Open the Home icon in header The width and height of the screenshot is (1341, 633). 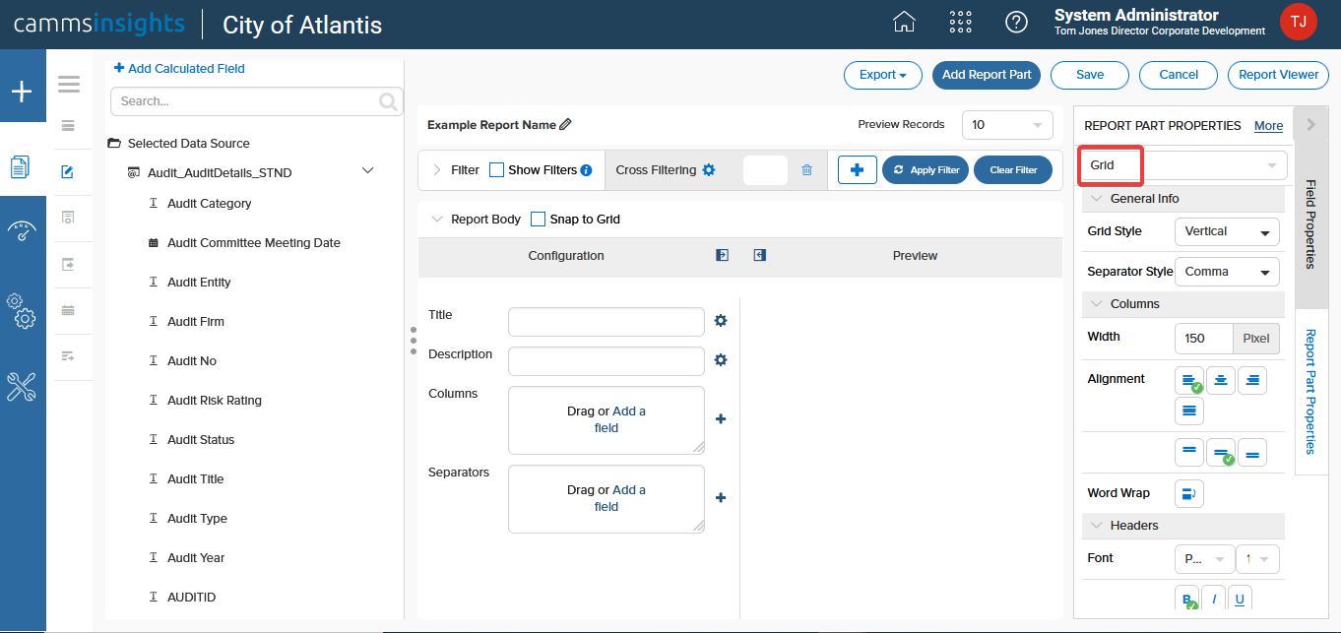pyautogui.click(x=904, y=22)
